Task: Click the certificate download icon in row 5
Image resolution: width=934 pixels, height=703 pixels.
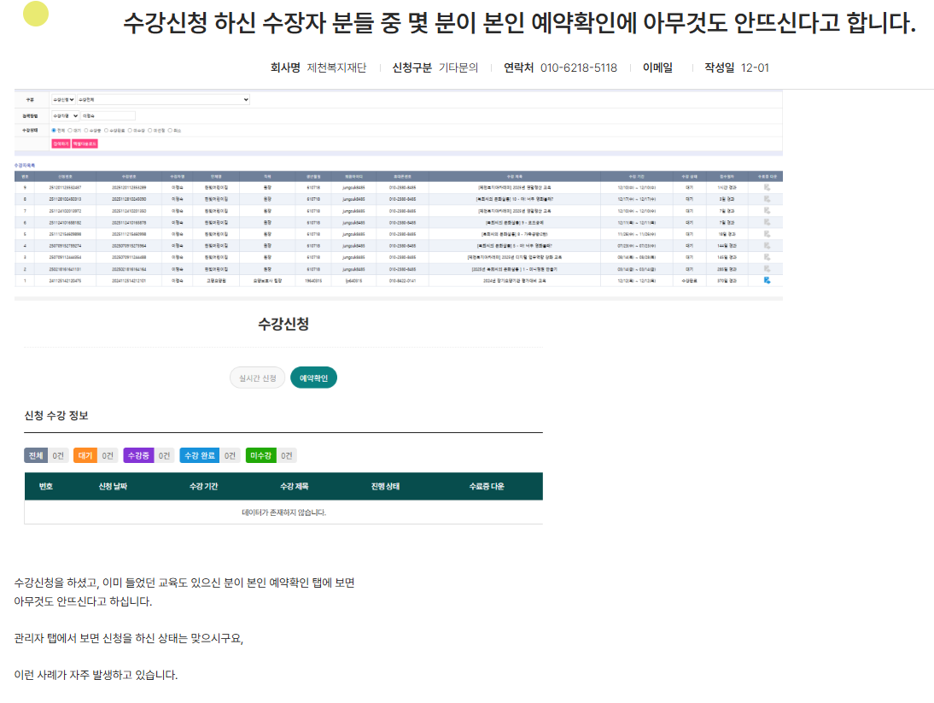Action: 768,233
